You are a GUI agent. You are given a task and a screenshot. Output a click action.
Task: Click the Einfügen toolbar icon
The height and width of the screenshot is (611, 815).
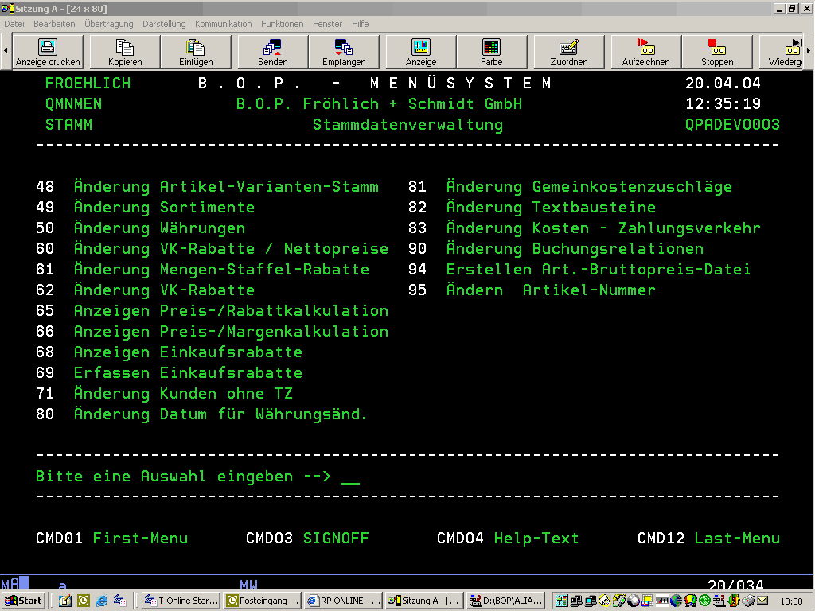pyautogui.click(x=196, y=52)
